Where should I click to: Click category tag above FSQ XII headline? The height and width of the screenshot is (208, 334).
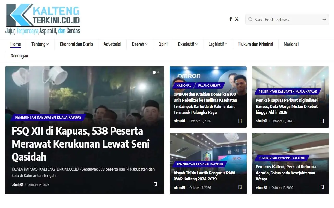(x=48, y=118)
